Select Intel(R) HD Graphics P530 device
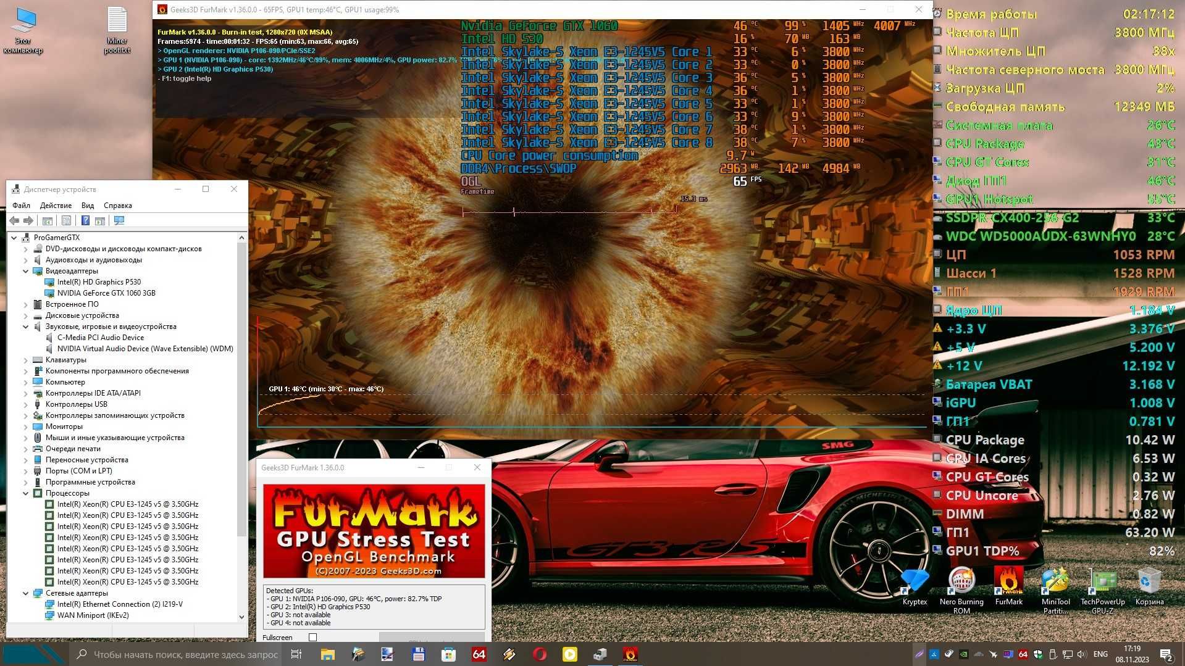 99,282
